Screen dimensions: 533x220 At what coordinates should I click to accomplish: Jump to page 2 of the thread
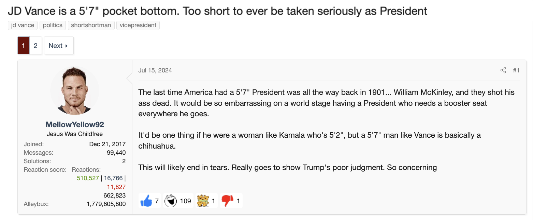(35, 46)
